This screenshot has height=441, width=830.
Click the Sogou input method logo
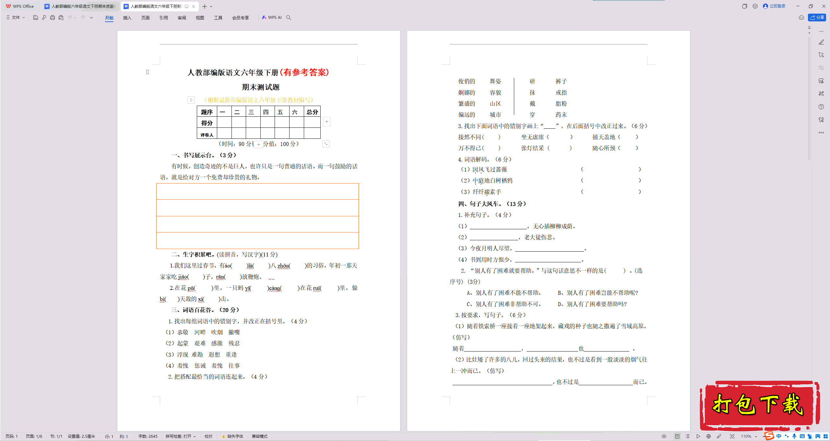769,436
